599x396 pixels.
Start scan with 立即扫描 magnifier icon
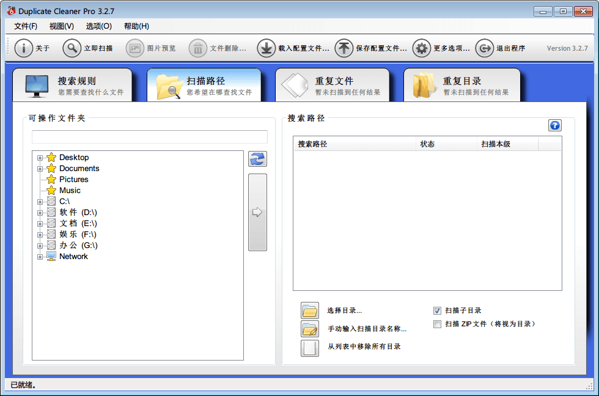72,48
